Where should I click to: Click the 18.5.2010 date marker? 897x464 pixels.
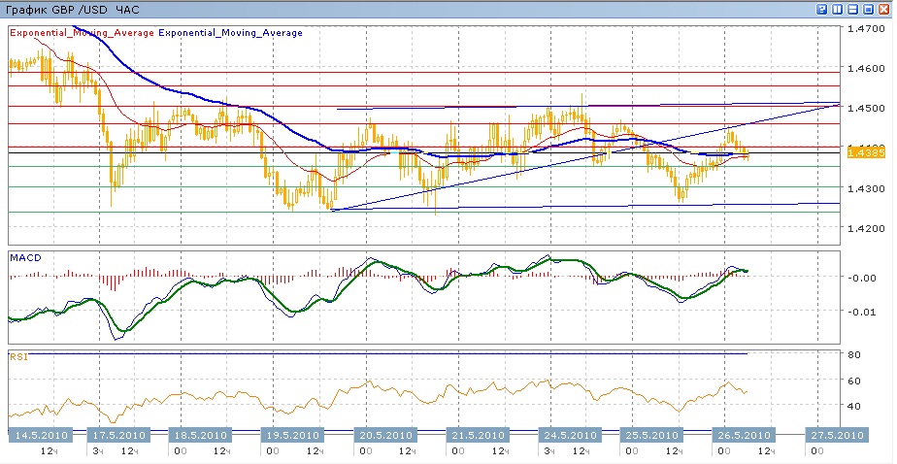coord(199,434)
